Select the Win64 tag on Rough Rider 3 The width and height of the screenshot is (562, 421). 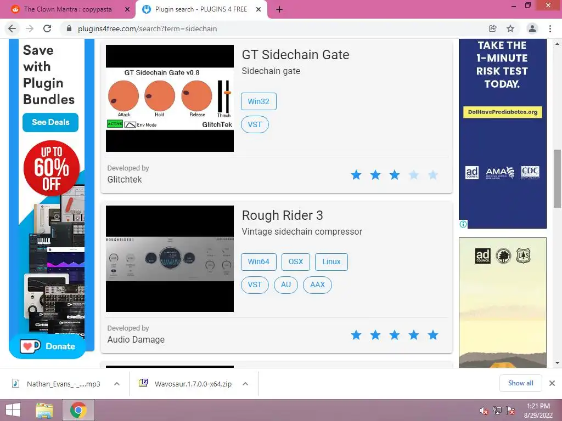[258, 261]
